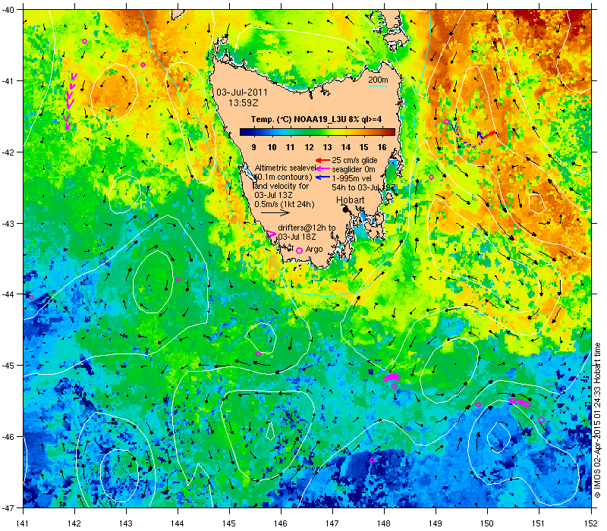Click the black 0.5m/s velocity scale arrow
Viewport: 607px width, 531px height.
coord(275,212)
